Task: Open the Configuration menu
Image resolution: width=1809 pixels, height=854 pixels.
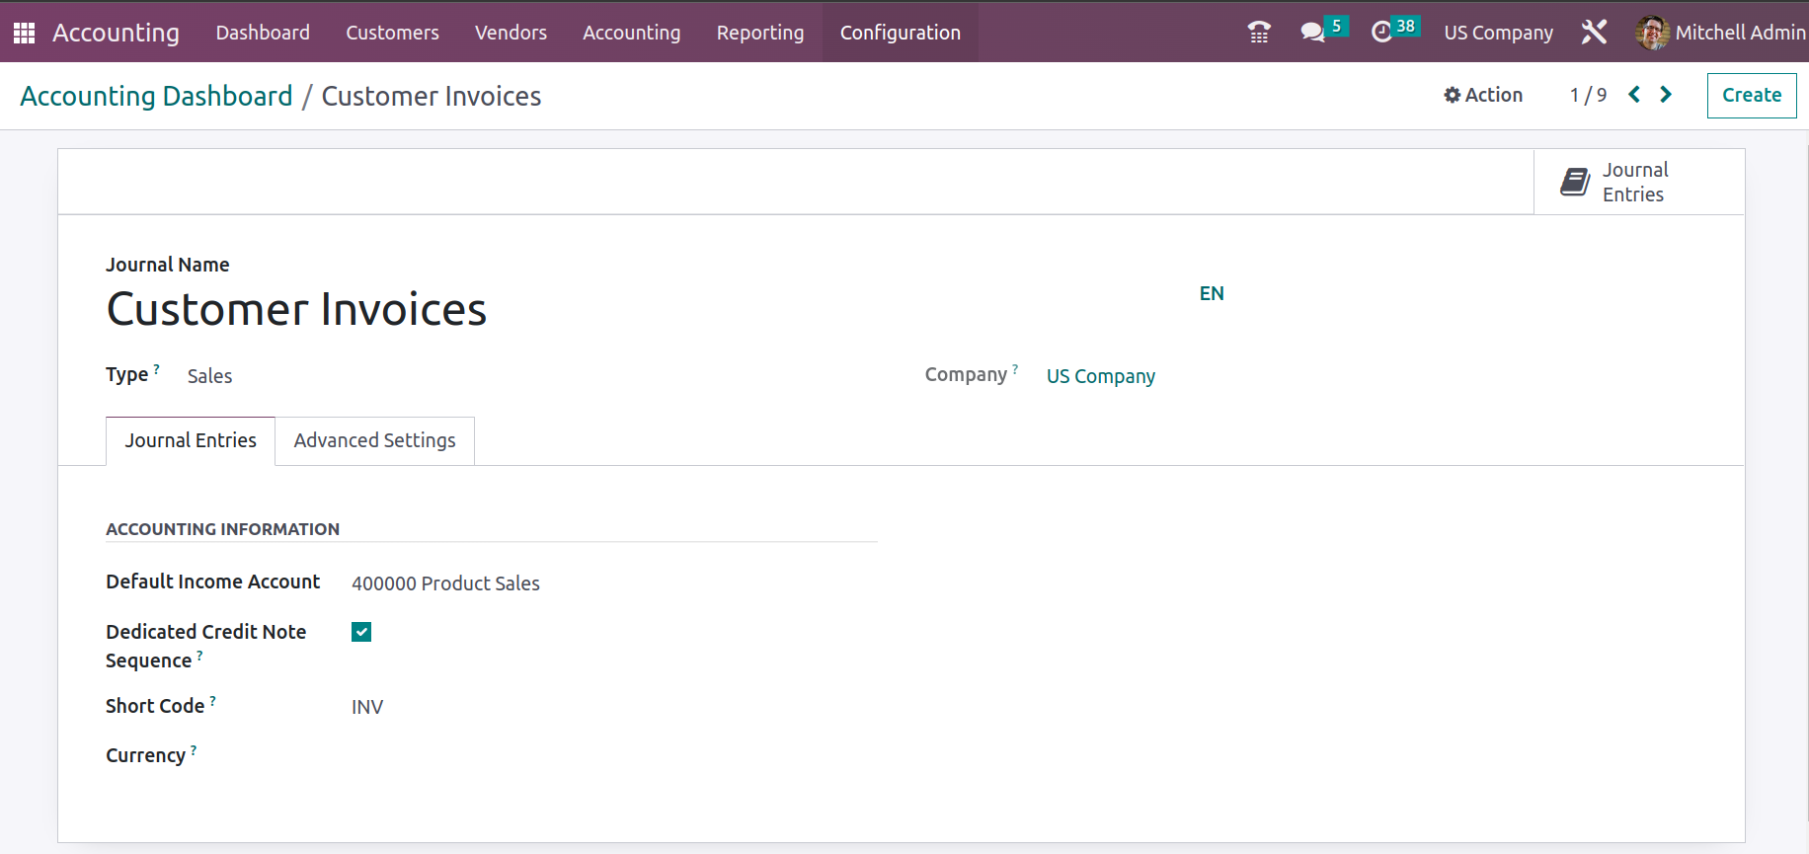Action: pyautogui.click(x=901, y=33)
